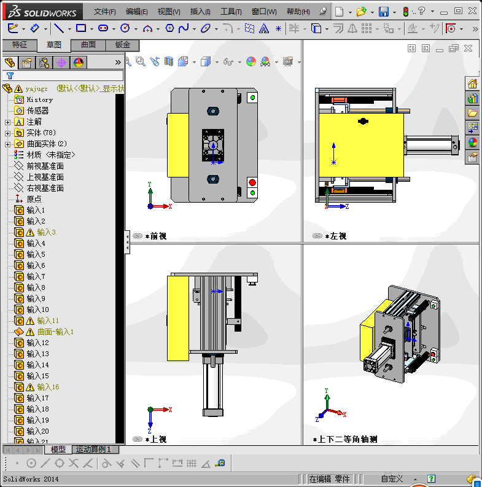Image resolution: width=482 pixels, height=487 pixels.
Task: Open the DisplayManager tab
Action: pos(79,63)
